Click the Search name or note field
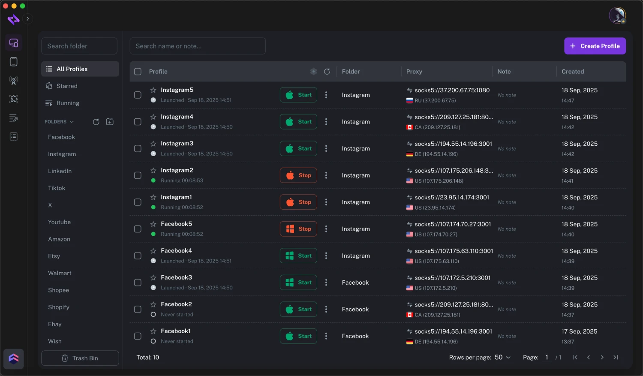 pyautogui.click(x=198, y=46)
